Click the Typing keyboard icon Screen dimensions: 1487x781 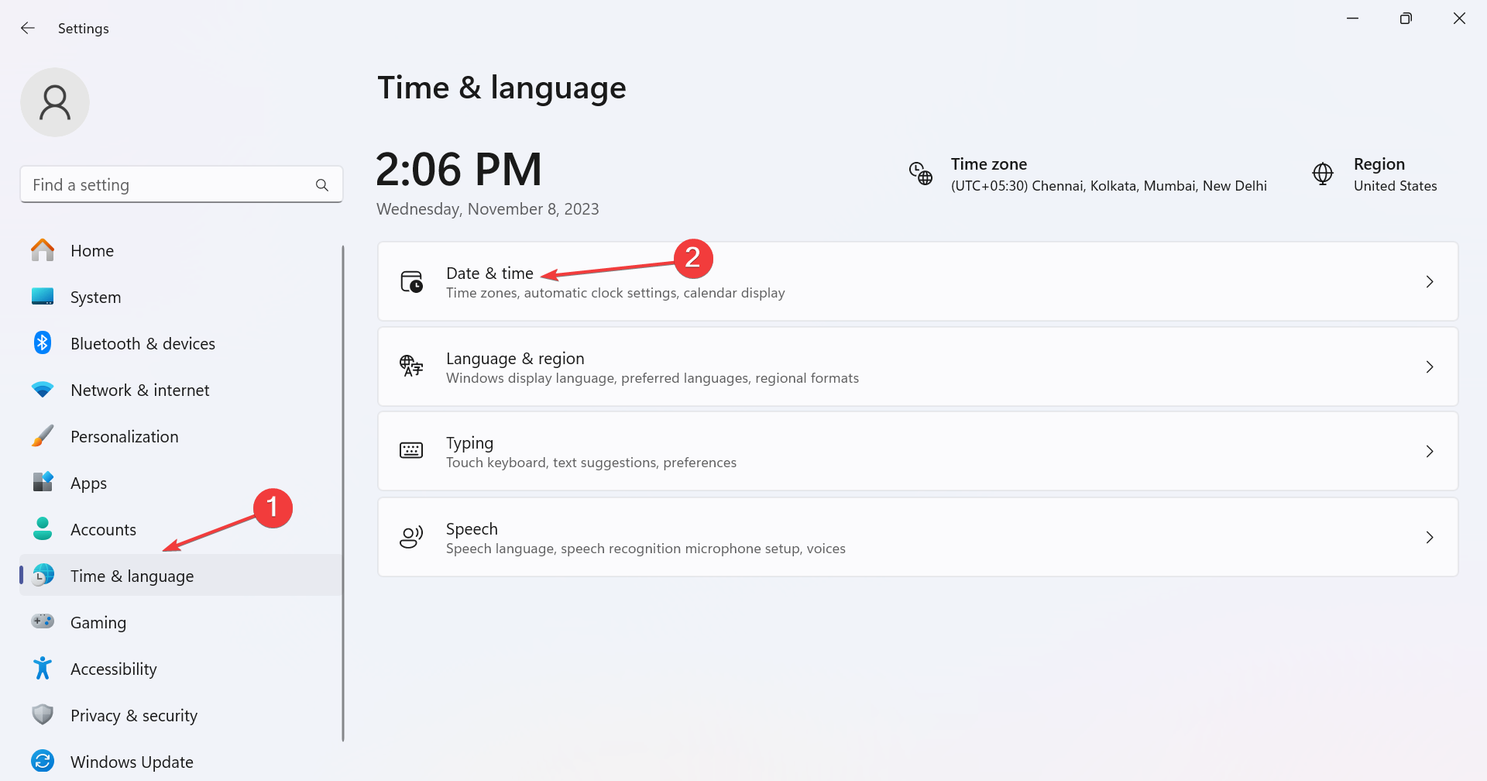[x=411, y=450]
